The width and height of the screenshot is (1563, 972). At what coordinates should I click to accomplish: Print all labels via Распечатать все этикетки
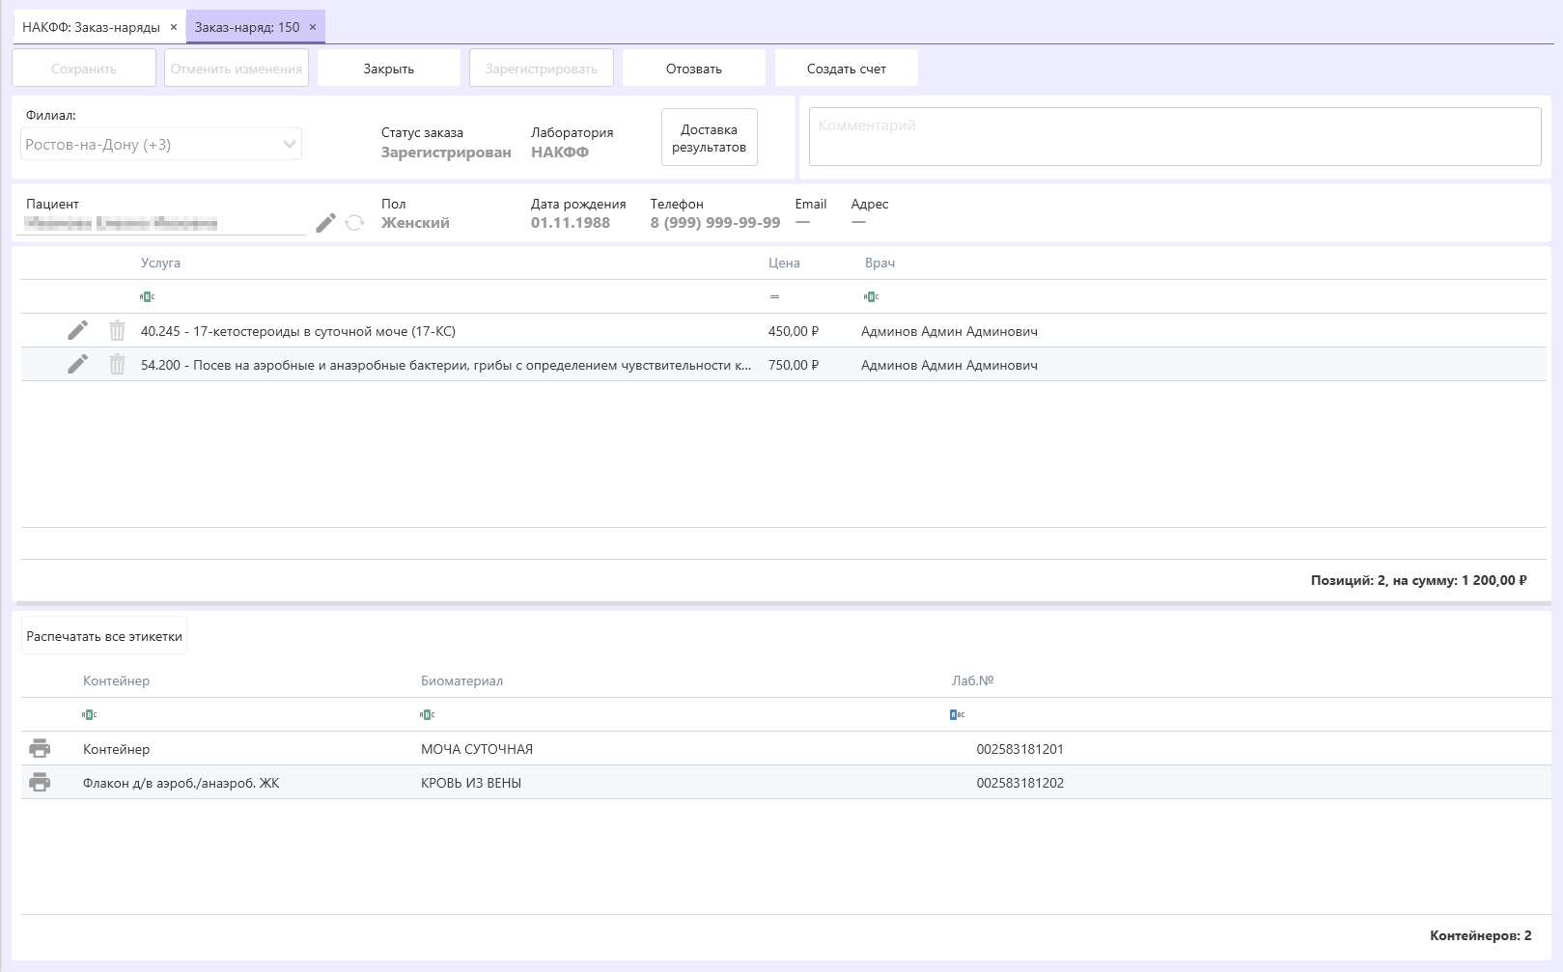click(104, 636)
